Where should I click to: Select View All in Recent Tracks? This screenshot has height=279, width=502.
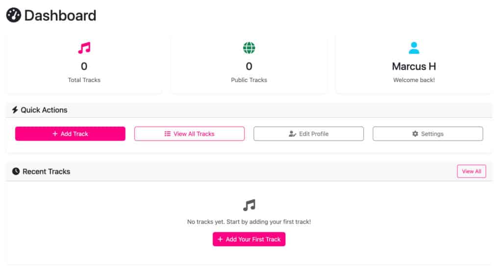click(471, 172)
